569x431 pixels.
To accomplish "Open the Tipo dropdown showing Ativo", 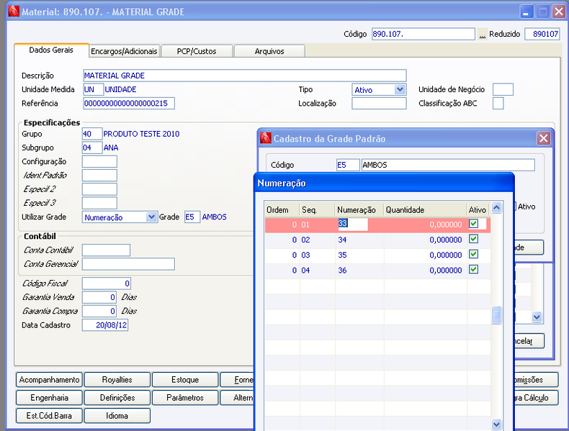I will pos(400,89).
